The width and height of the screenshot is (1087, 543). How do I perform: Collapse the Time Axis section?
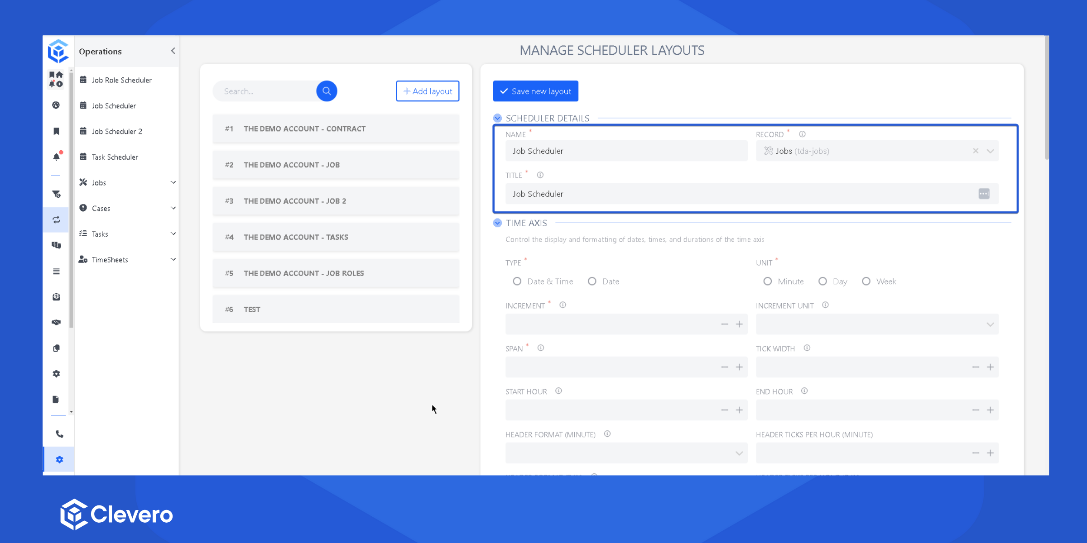(497, 223)
